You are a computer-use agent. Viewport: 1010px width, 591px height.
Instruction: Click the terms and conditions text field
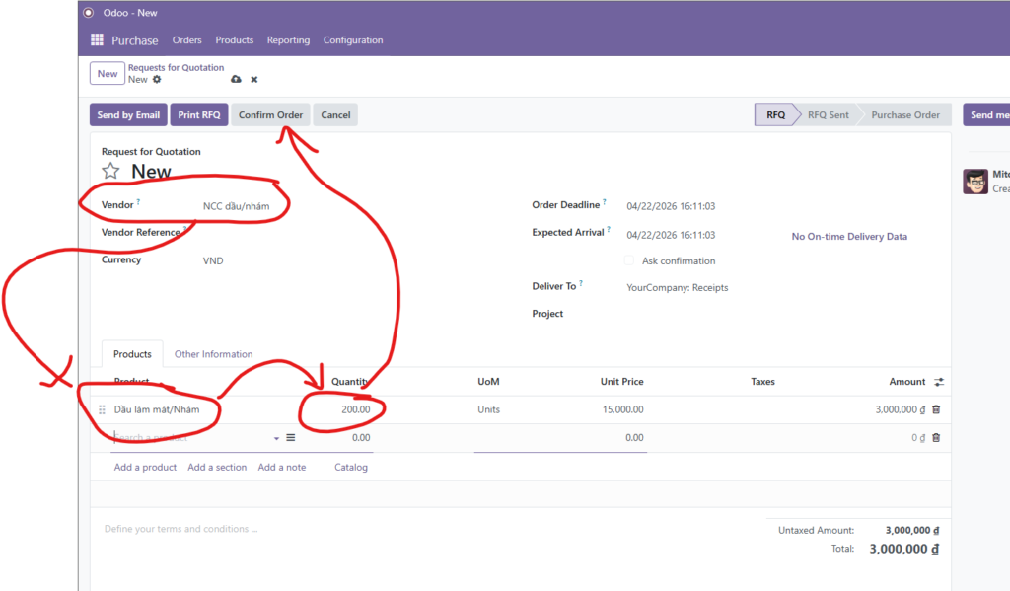[395, 529]
